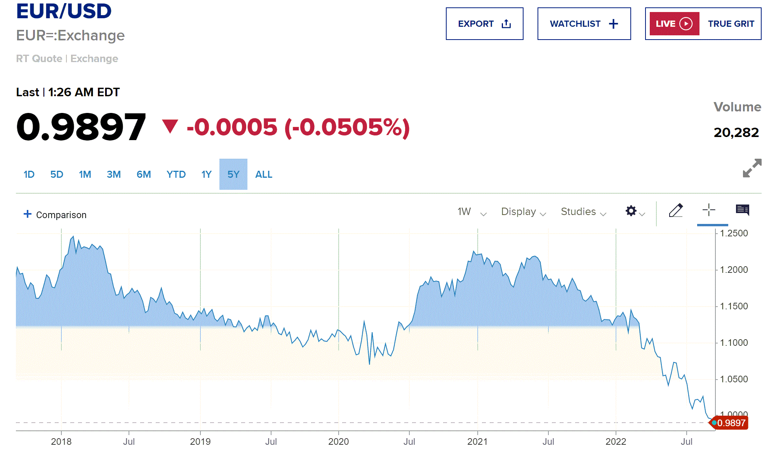Expand chart to fullscreen arrows icon
This screenshot has width=769, height=451.
point(752,168)
